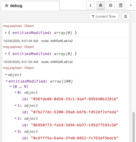Viewport: 136px width, 142px height.
Task: Collapse the [0 … 9] range group
Action: pos(11,86)
